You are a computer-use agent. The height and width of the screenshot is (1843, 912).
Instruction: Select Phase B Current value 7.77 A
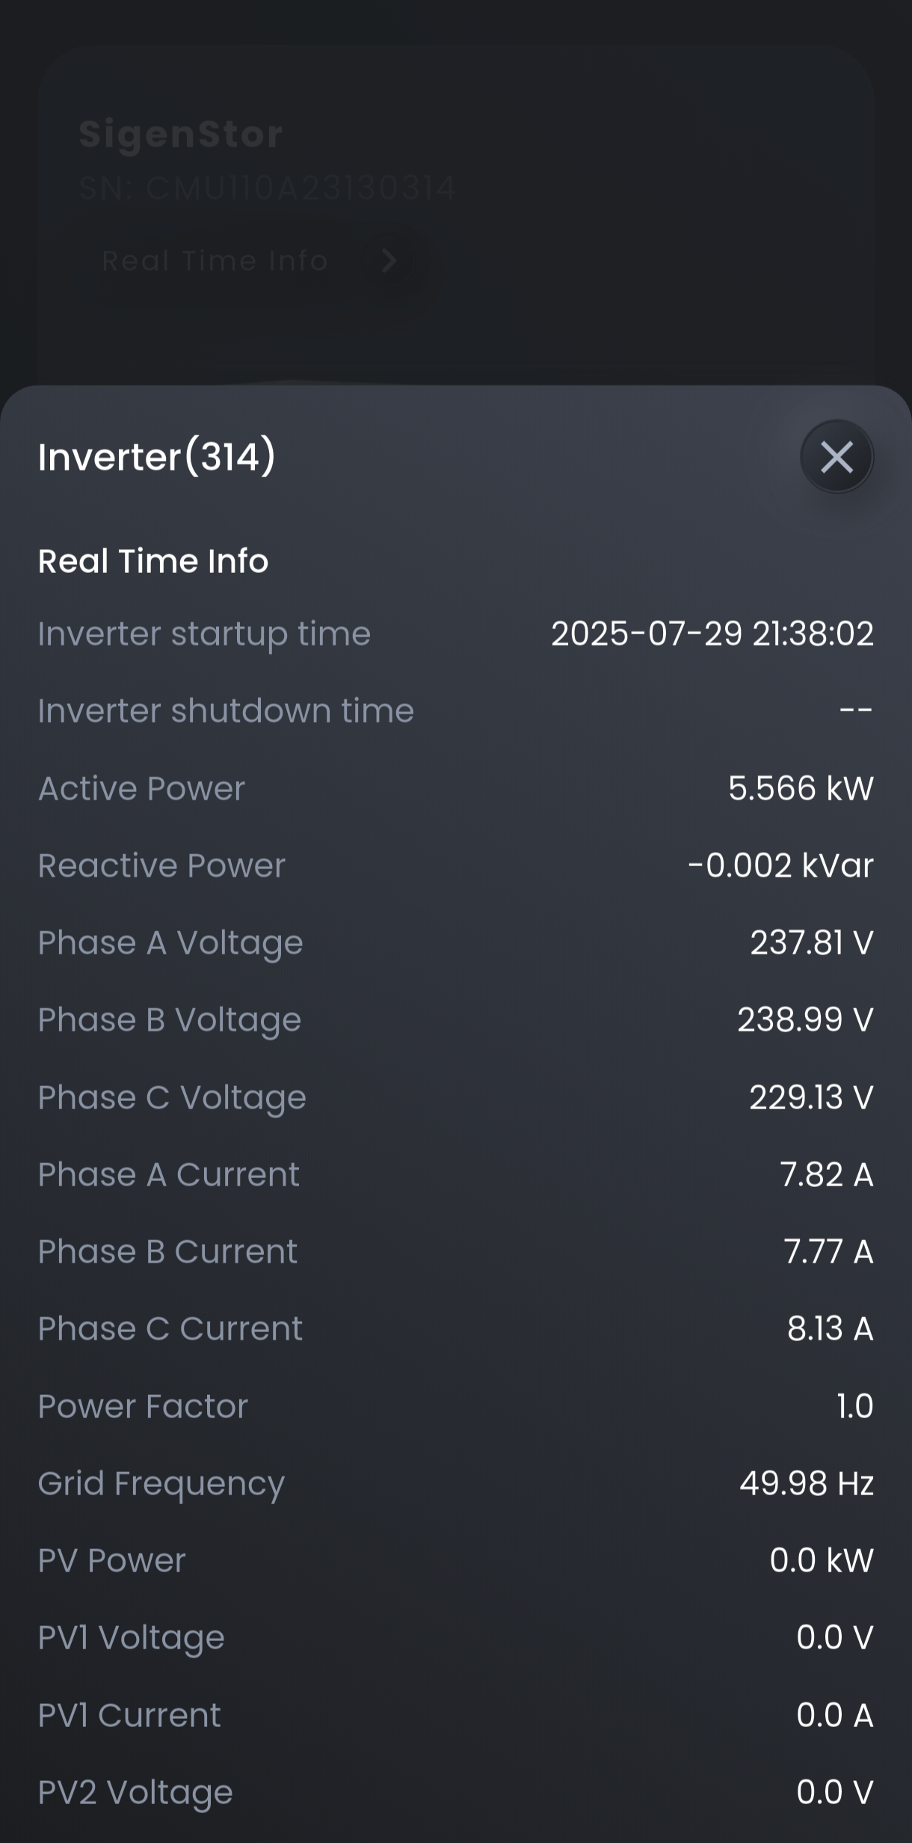[x=828, y=1251]
